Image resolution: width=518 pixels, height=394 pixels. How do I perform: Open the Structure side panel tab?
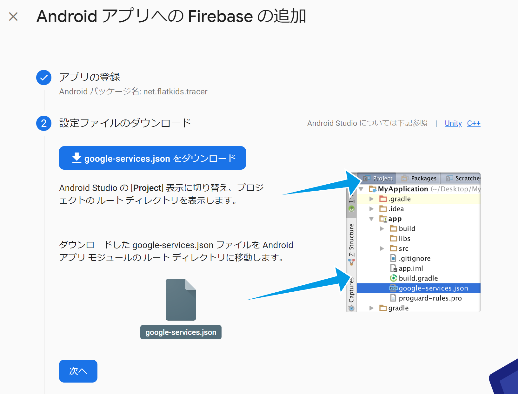click(351, 240)
